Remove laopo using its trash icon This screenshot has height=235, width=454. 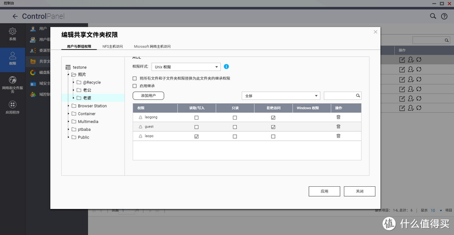click(x=338, y=136)
